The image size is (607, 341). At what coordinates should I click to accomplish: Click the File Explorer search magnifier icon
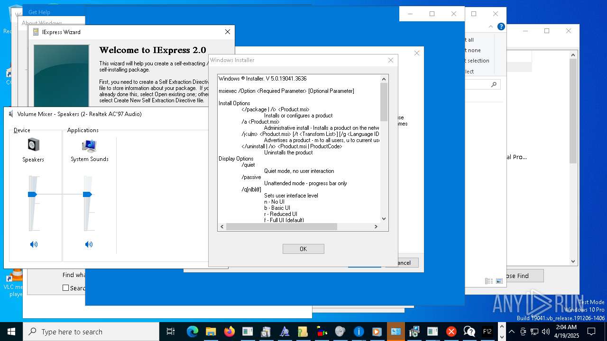(494, 84)
